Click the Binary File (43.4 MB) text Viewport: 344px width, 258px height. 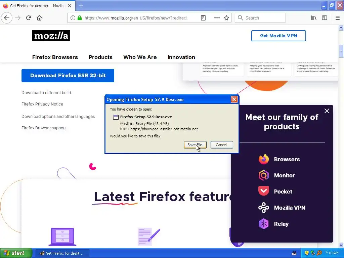(x=152, y=124)
